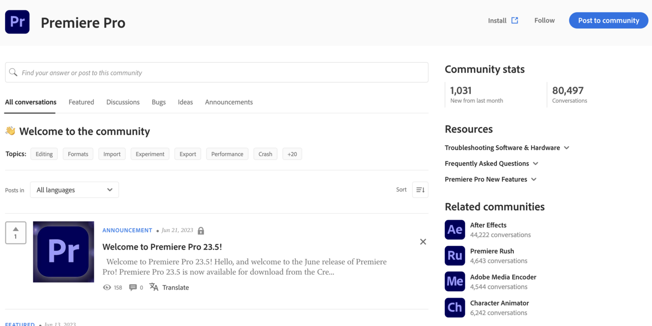
Task: Open Character Animator community link
Action: pos(499,303)
